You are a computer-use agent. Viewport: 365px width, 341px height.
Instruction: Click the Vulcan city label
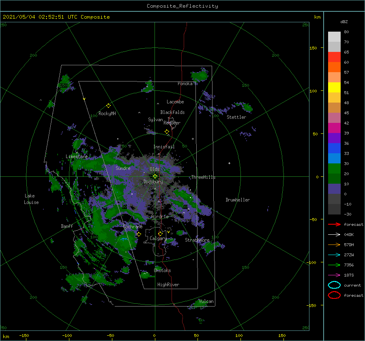(x=206, y=301)
